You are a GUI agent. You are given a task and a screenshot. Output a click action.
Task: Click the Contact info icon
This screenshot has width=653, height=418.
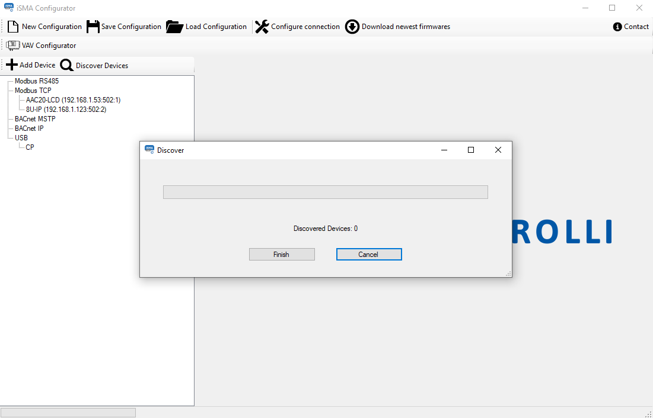tap(617, 27)
